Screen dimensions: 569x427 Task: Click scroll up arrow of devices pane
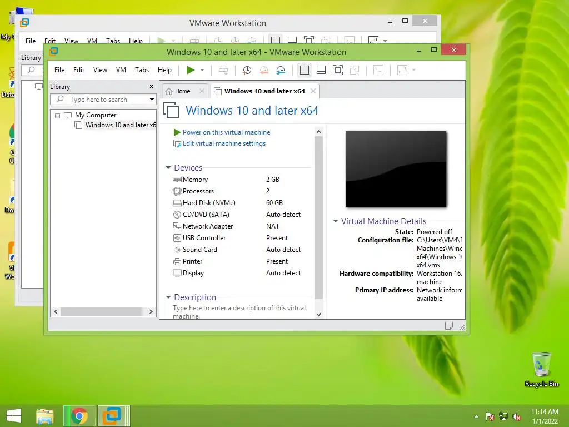point(318,132)
